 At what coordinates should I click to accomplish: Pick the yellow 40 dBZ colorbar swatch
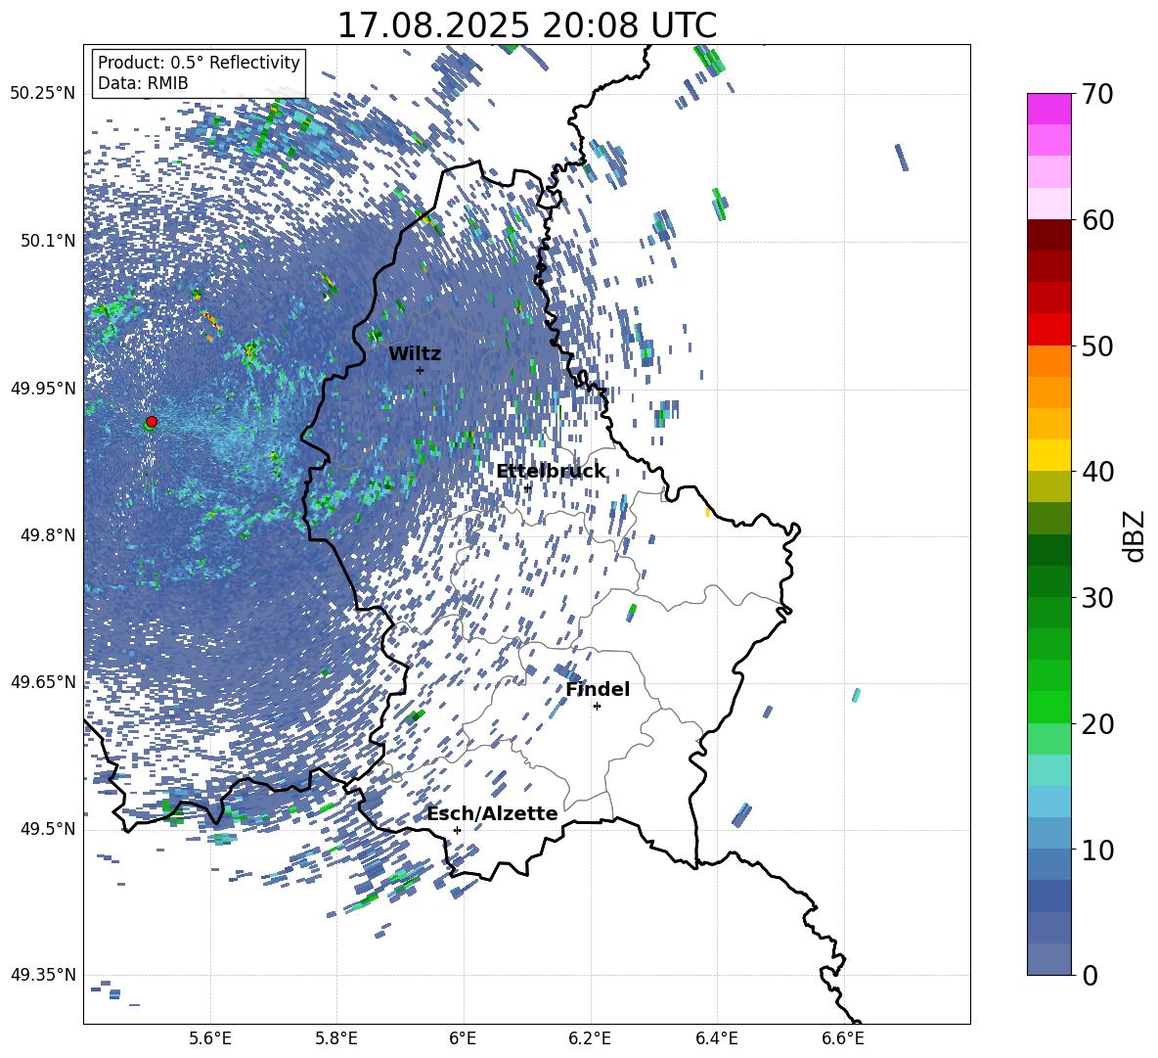pyautogui.click(x=1048, y=455)
